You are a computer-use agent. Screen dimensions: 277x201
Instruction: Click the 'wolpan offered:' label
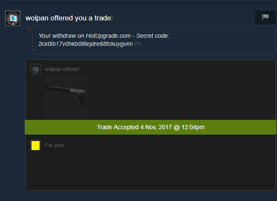point(63,69)
